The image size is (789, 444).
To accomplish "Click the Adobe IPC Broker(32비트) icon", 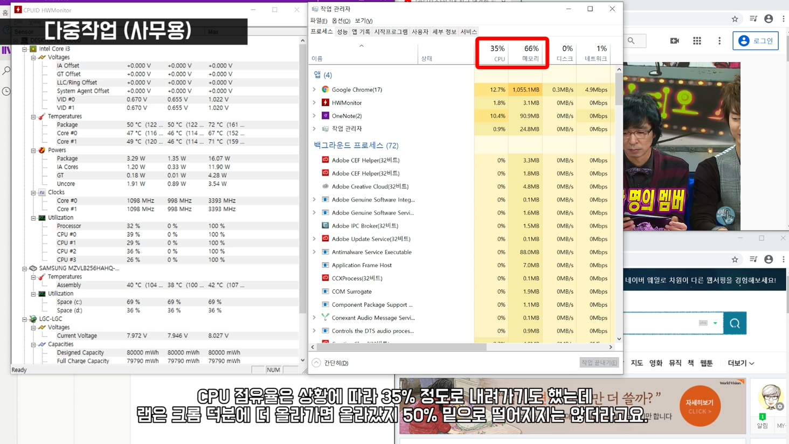I will (x=326, y=226).
